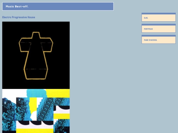
Task: Click the Electro Progressive House heading
Action: 18,17
